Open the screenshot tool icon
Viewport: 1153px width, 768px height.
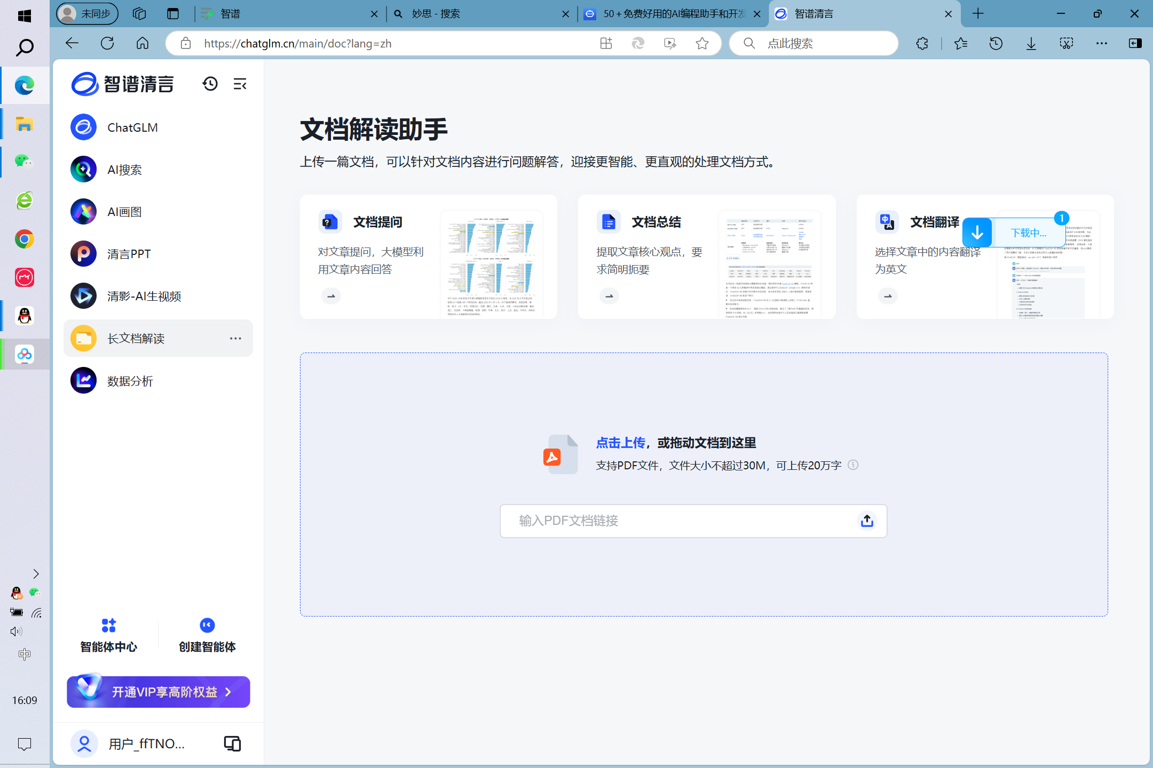[x=1066, y=43]
